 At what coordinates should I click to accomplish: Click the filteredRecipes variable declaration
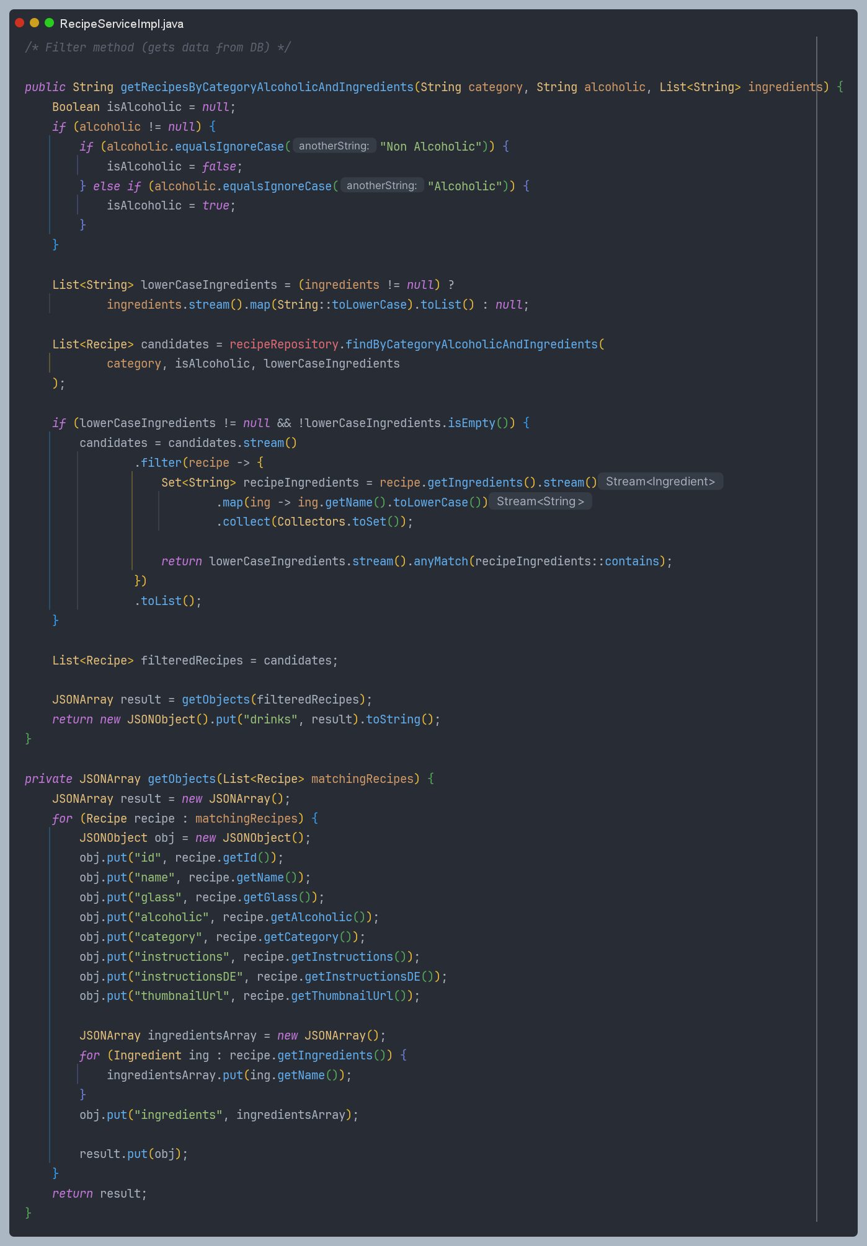point(192,661)
